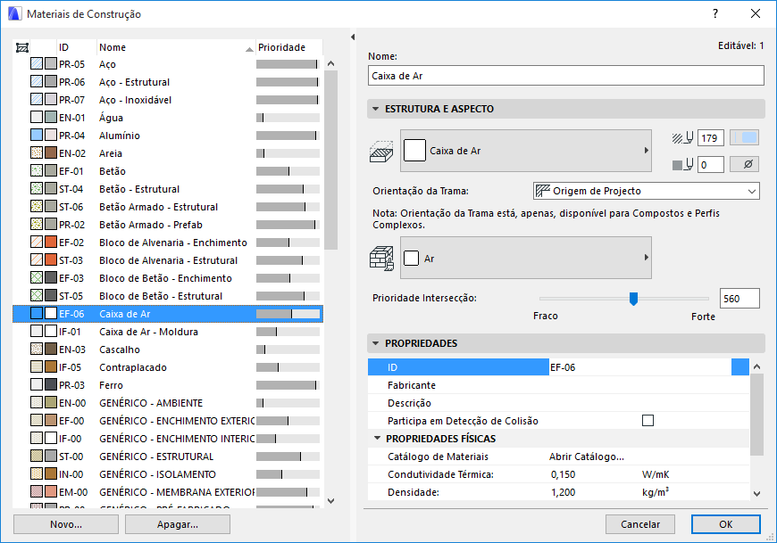Click the fill foreground pen icon
Viewport: 777px width, 543px height.
coord(682,138)
